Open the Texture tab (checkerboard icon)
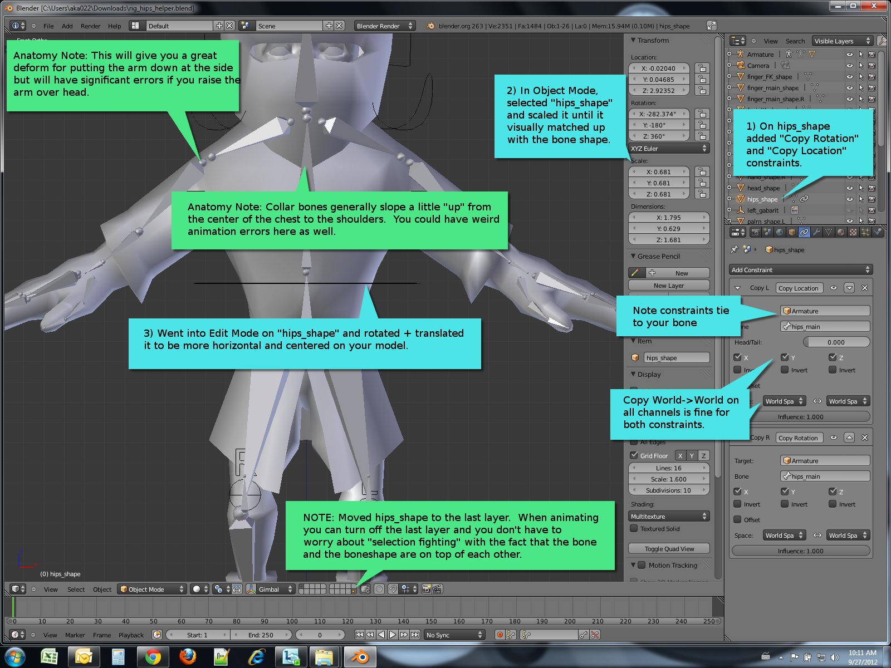The image size is (891, 668). 853,232
